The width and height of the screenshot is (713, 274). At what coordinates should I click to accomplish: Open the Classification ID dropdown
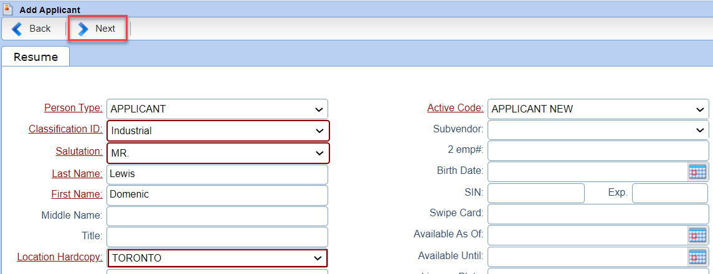pyautogui.click(x=218, y=130)
